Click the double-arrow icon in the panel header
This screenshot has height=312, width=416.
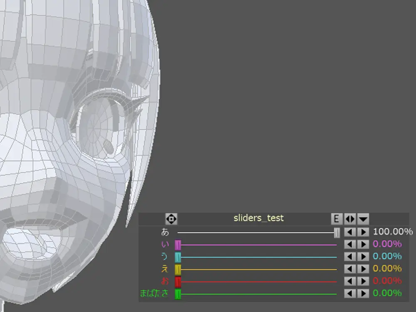coord(350,218)
